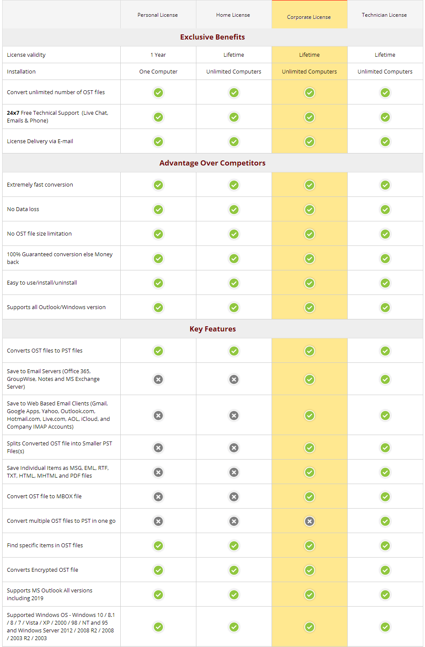Click the Advantage Over Competitors heading
The width and height of the screenshot is (425, 647).
(x=212, y=163)
